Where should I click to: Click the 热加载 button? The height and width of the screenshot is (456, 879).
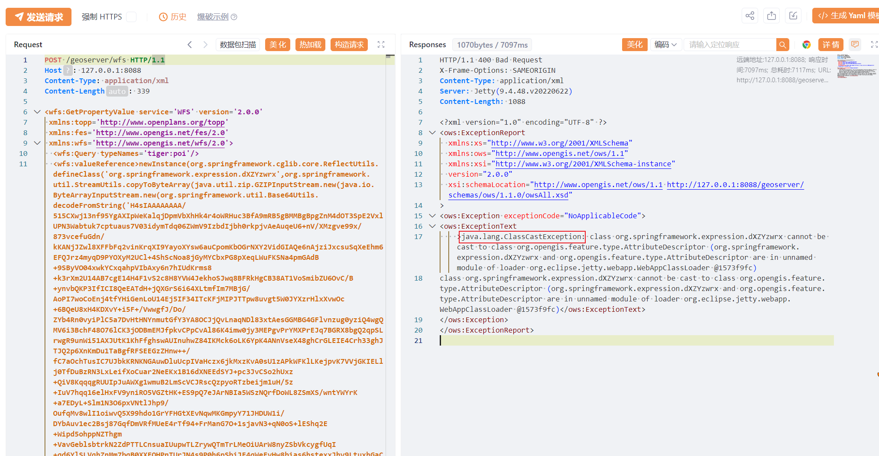tap(310, 45)
